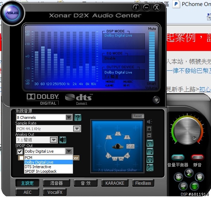Open the PChome bookmark in browser
Image resolution: width=211 pixels, height=197 pixels.
coord(192,4)
